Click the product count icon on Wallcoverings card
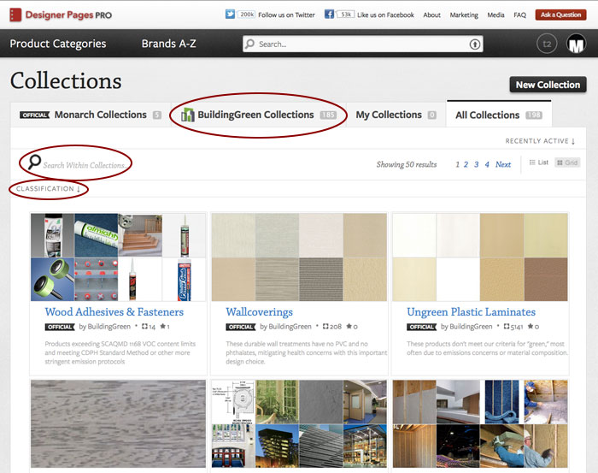 pyautogui.click(x=325, y=327)
